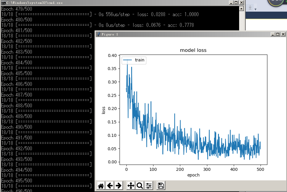Viewport: 287px width, 192px height.
Task: Click the Figure 1 title bar
Action: (184, 34)
